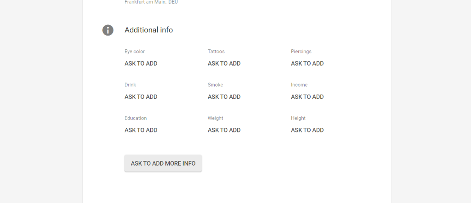Image resolution: width=471 pixels, height=203 pixels.
Task: Click the Piercings label
Action: 301,52
